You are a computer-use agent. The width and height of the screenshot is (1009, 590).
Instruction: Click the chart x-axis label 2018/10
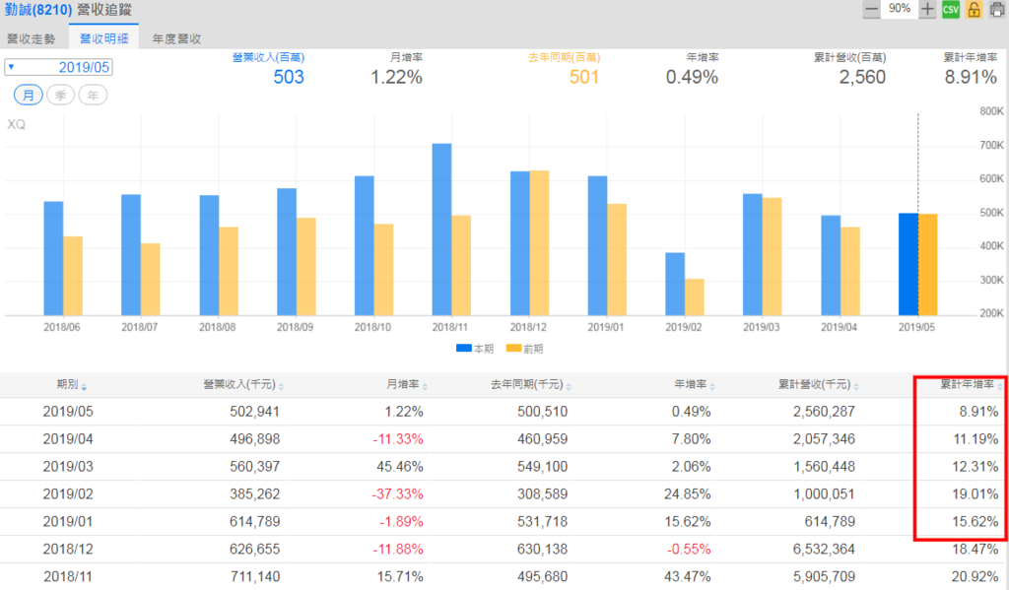(x=372, y=327)
